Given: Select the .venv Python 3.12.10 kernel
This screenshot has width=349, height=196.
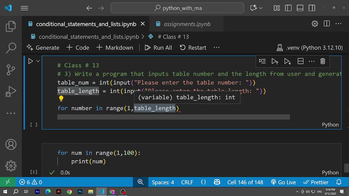Looking at the screenshot, I should pos(309,48).
